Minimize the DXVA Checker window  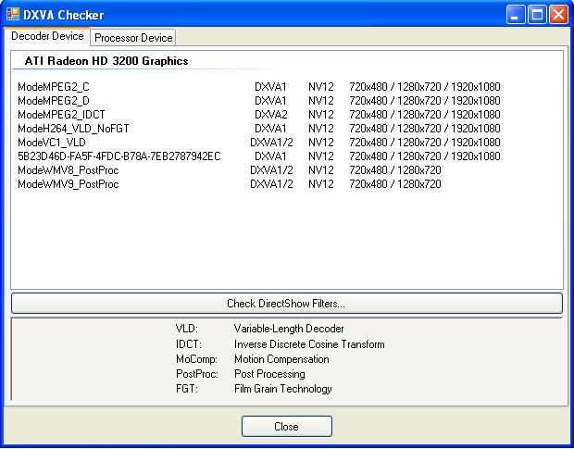point(516,15)
